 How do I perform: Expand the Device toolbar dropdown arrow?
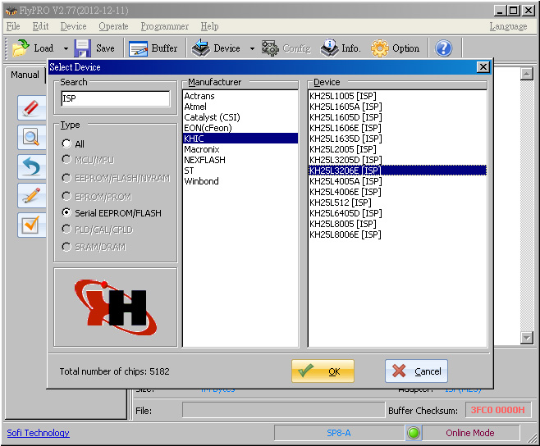pos(252,48)
